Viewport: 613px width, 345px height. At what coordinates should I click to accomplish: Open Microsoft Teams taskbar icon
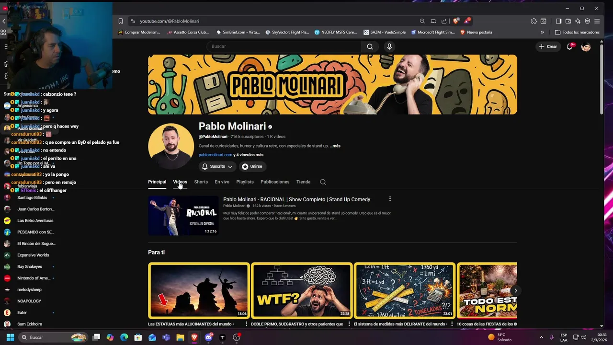pyautogui.click(x=166, y=337)
